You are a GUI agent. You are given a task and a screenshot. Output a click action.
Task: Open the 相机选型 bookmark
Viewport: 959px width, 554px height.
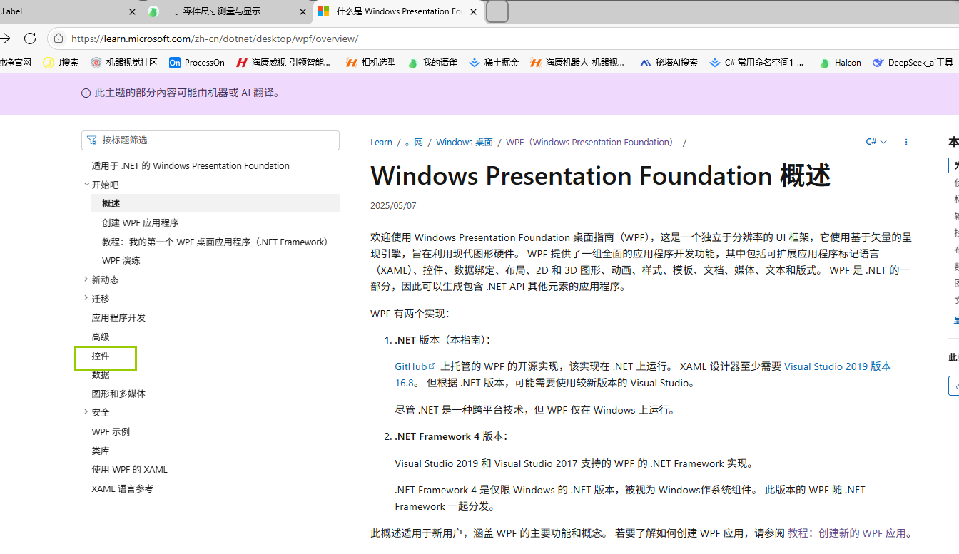(x=371, y=63)
